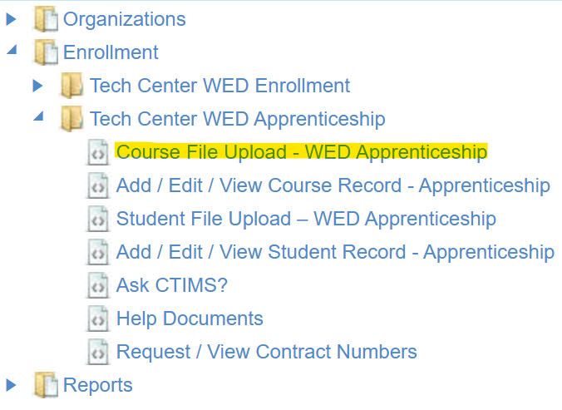
Task: Collapse the Tech Center WED Apprenticeship arrow
Action: [x=38, y=116]
